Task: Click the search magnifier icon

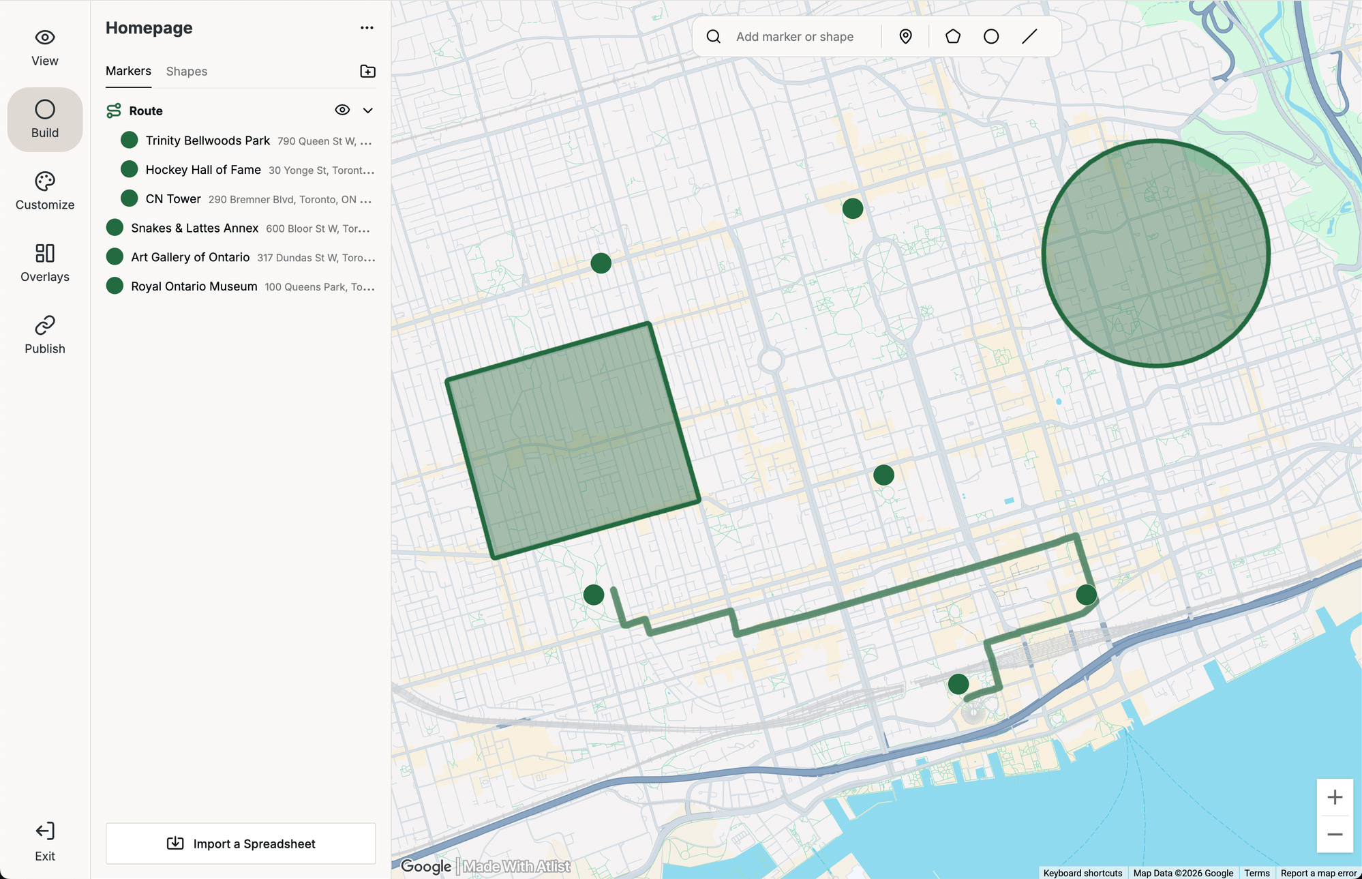Action: point(714,37)
